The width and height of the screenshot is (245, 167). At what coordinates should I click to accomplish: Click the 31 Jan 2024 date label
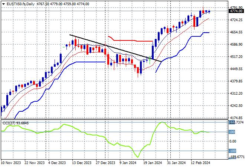176,163
